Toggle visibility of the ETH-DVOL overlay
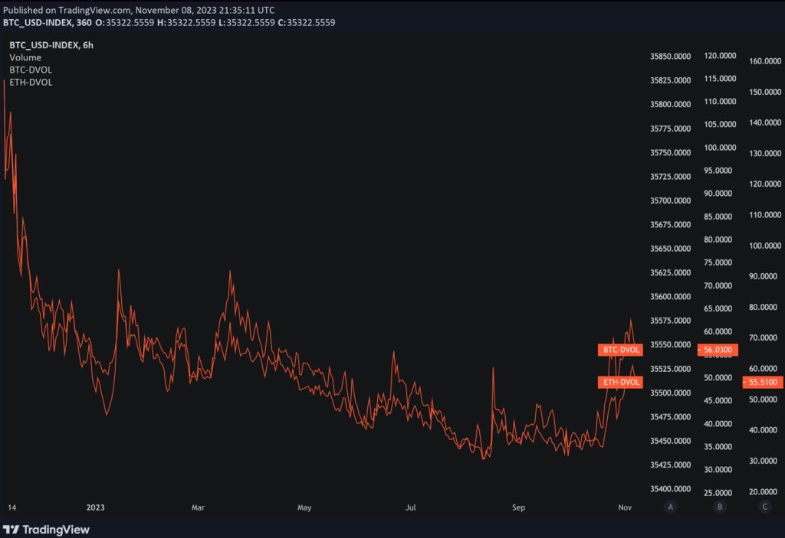This screenshot has height=538, width=785. (30, 82)
